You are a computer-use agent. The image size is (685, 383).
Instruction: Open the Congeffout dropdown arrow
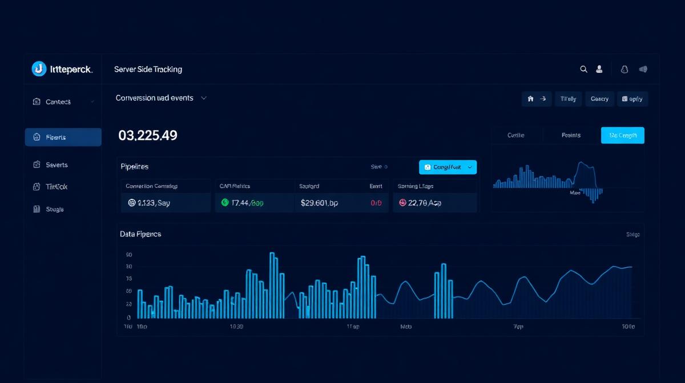(469, 167)
